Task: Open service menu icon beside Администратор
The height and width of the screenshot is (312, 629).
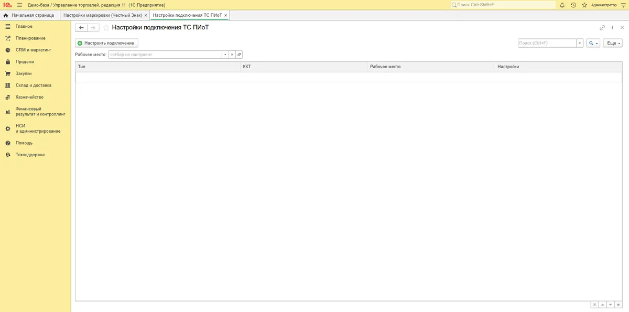Action: [623, 5]
